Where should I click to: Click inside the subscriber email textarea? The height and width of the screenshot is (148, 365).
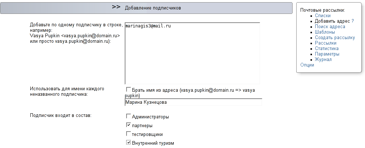tap(192, 53)
